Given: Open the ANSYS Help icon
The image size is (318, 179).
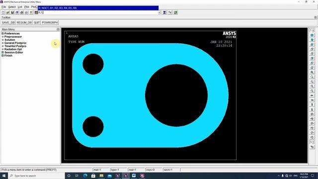Looking at the screenshot, I should 31,12.
